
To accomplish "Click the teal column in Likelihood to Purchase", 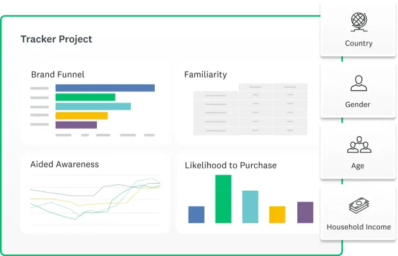I will (x=250, y=207).
